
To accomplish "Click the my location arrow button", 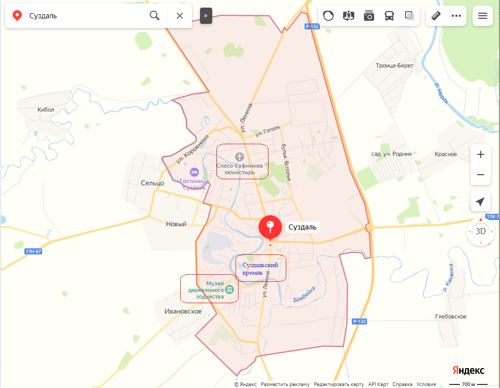I will (x=481, y=201).
